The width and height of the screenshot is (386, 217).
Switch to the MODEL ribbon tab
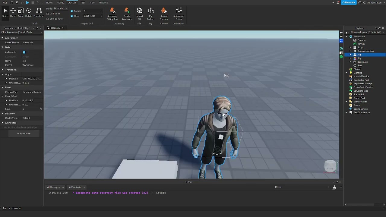tap(60, 3)
